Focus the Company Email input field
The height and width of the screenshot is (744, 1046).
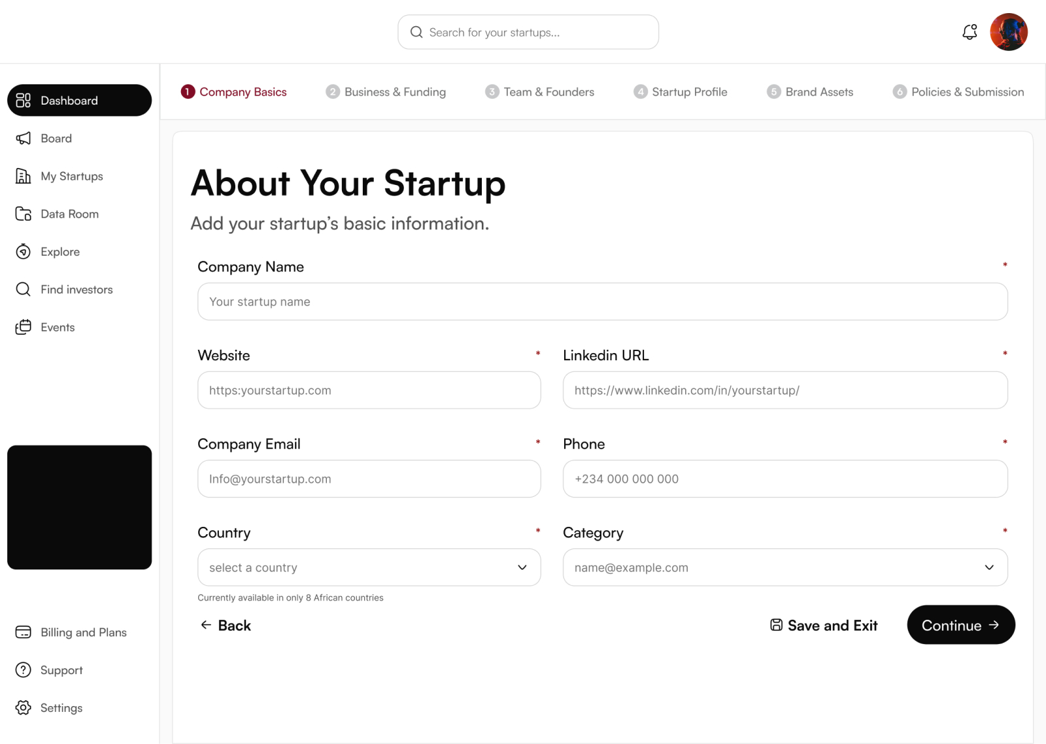click(x=369, y=479)
